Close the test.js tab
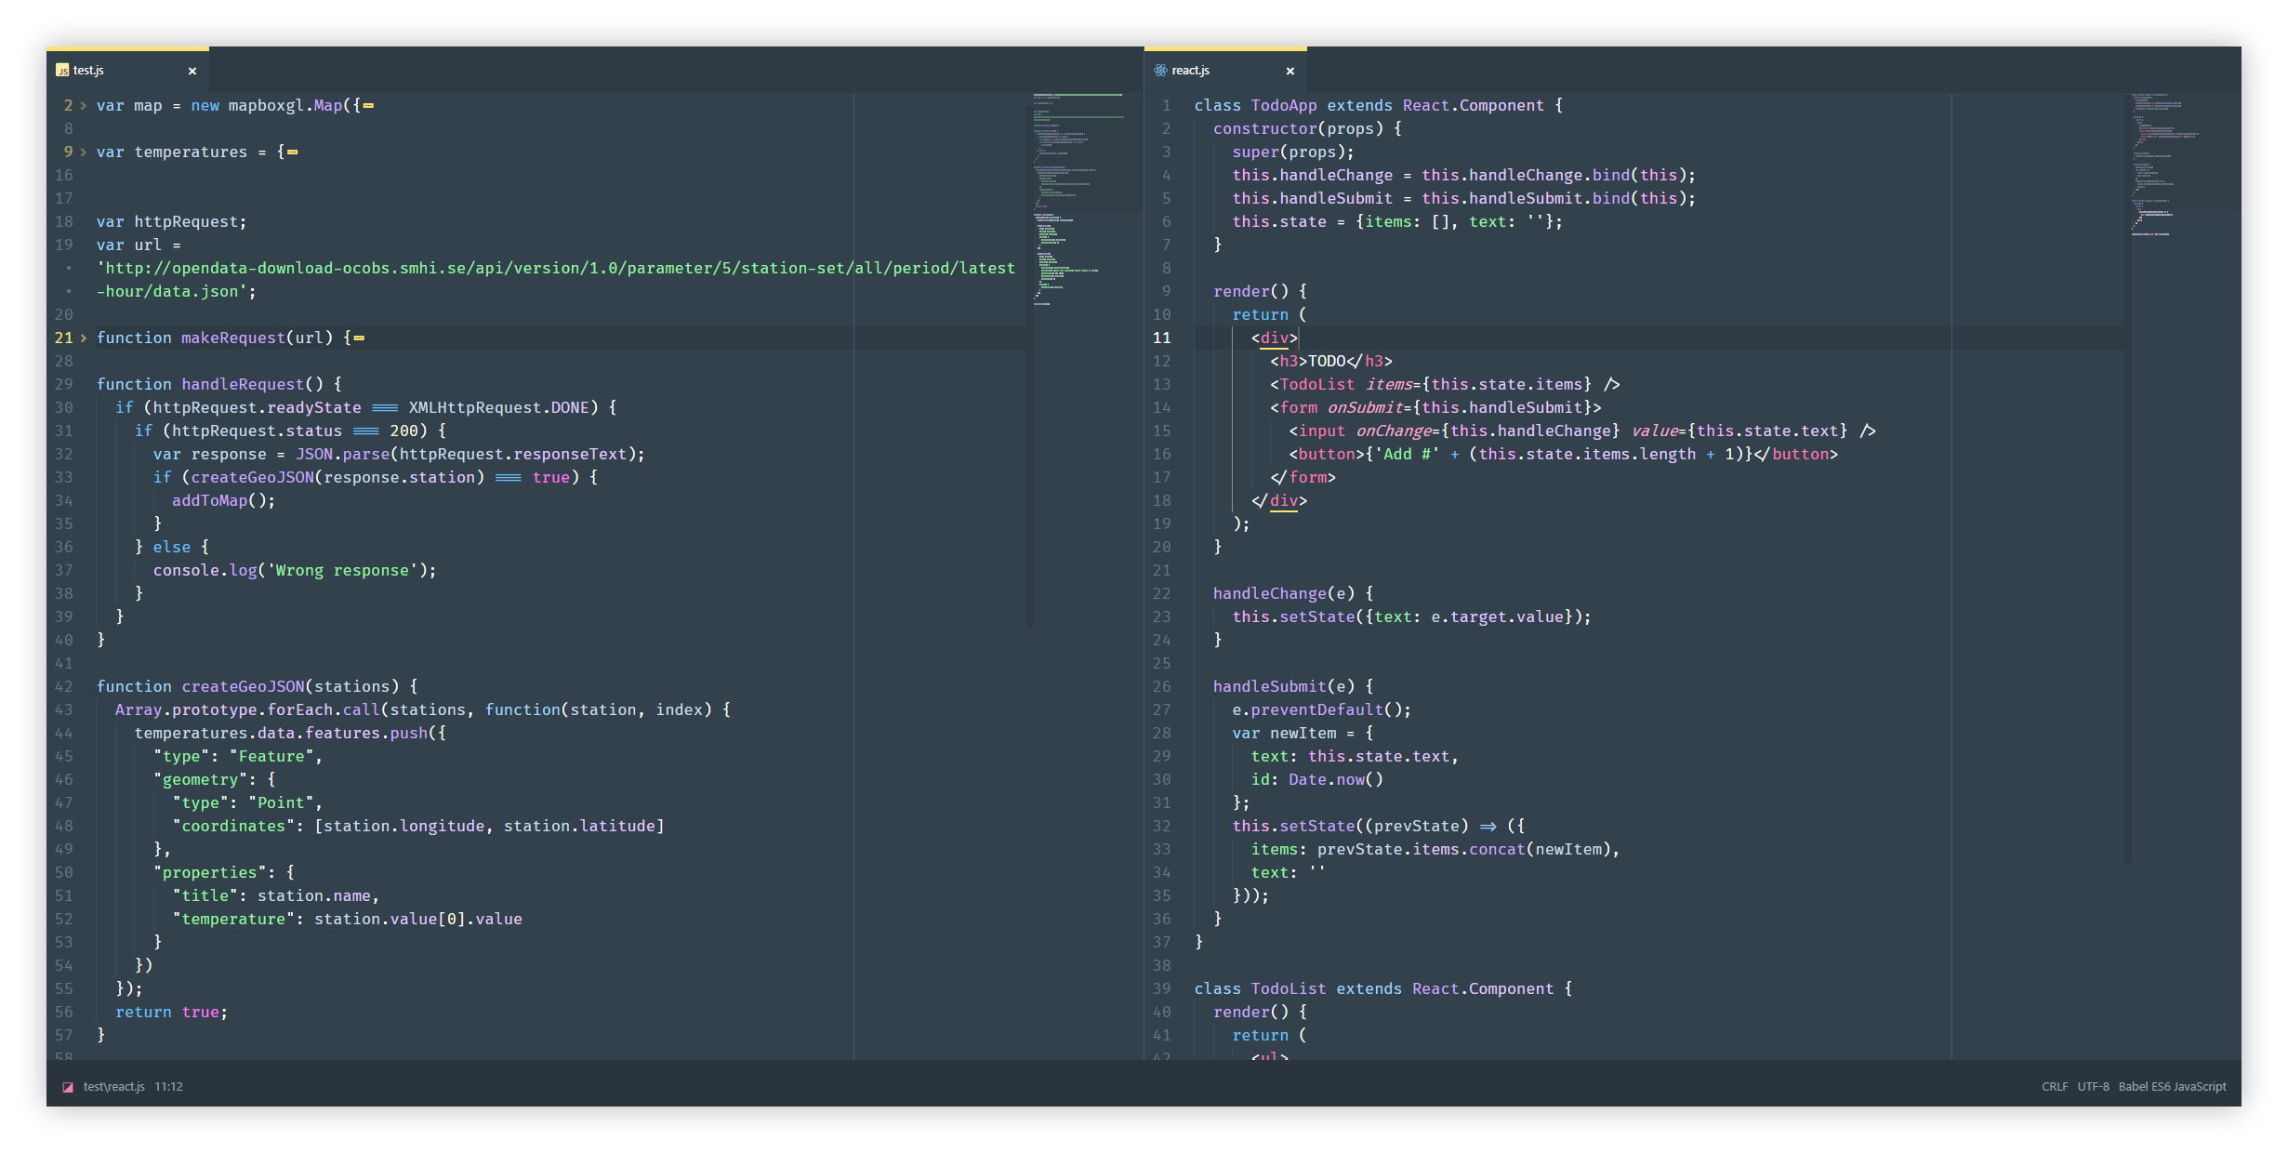Viewport: 2288px width, 1153px height. coord(192,72)
